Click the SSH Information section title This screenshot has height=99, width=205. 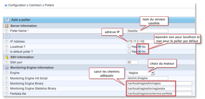pos(22,57)
